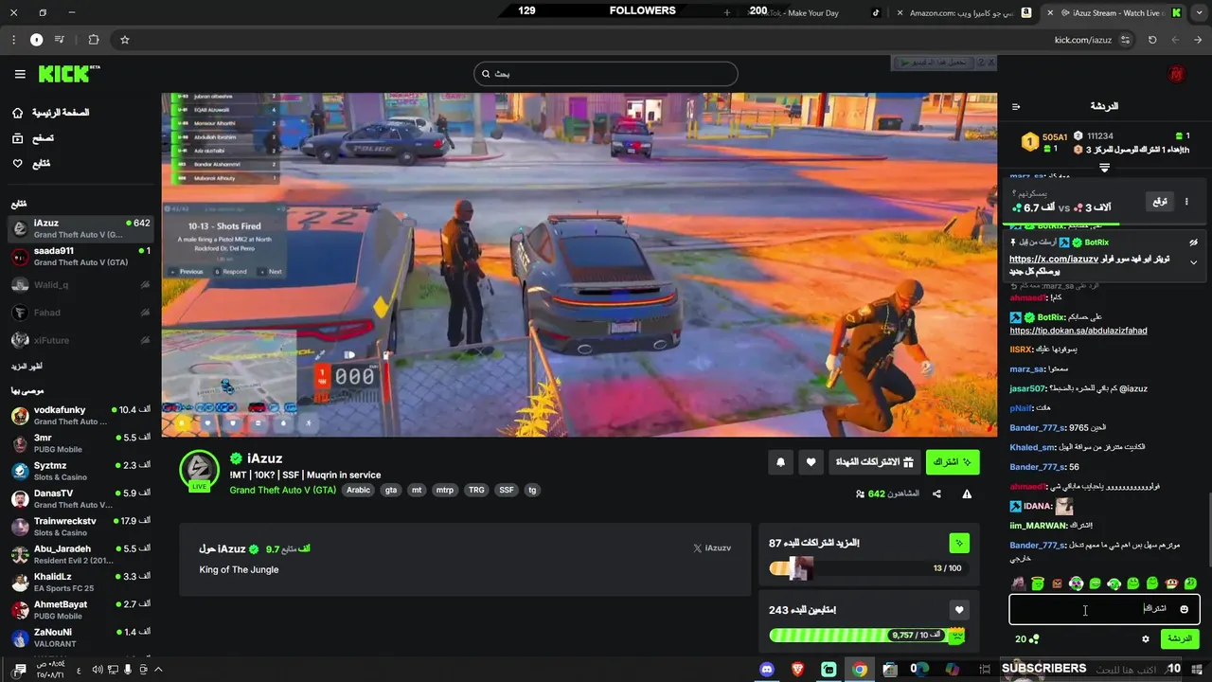Open the iAzuz streamer avatar
The image size is (1212, 682).
pos(200,469)
